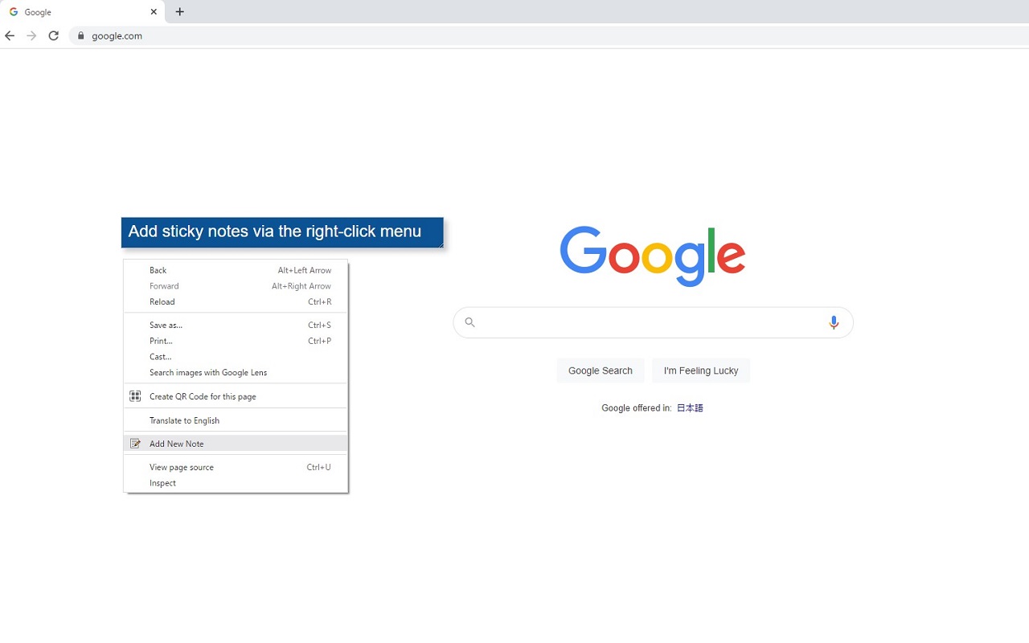Viewport: 1029px width, 643px height.
Task: Close the Google tab
Action: point(154,12)
